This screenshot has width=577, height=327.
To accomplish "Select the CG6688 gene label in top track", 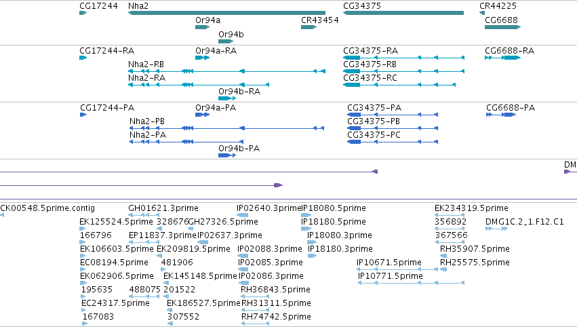I will pos(501,20).
